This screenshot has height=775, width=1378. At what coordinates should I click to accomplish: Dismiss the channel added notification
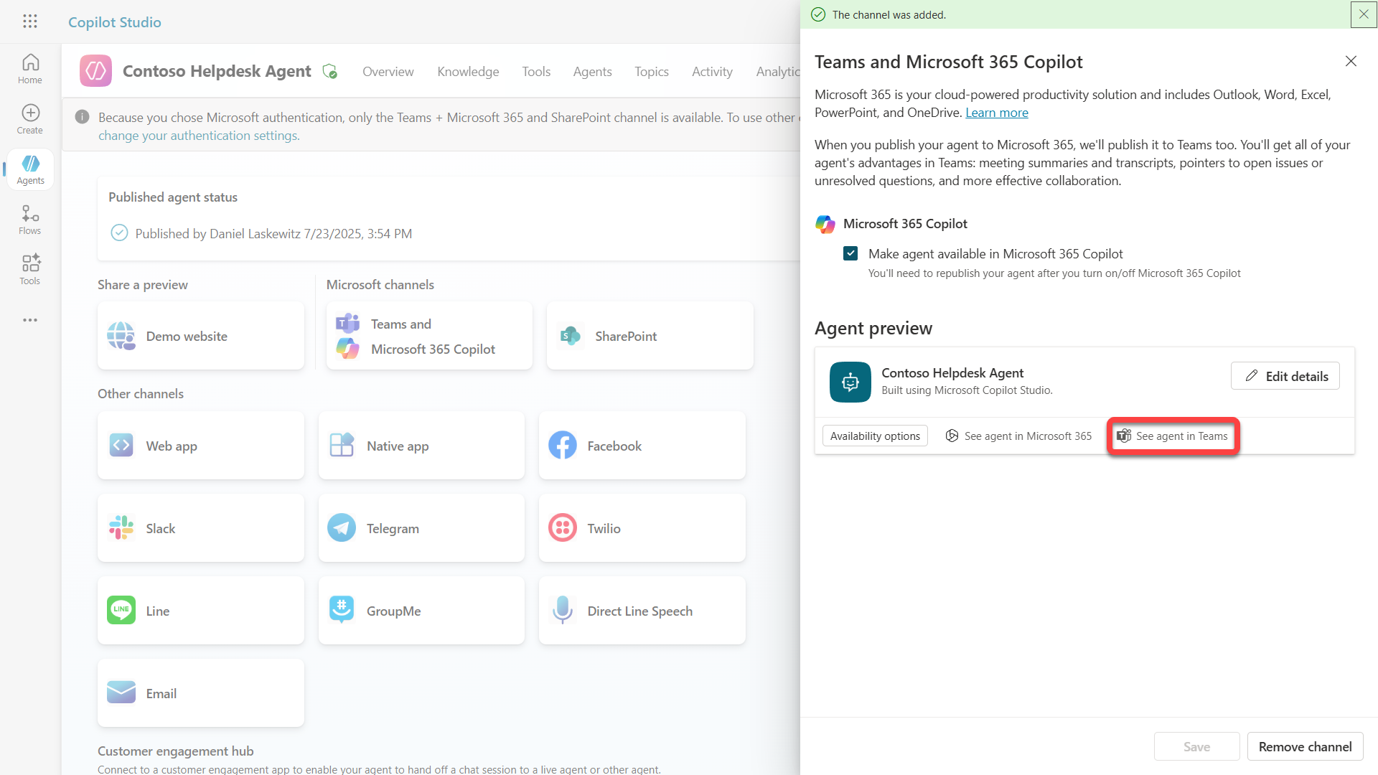(x=1363, y=14)
